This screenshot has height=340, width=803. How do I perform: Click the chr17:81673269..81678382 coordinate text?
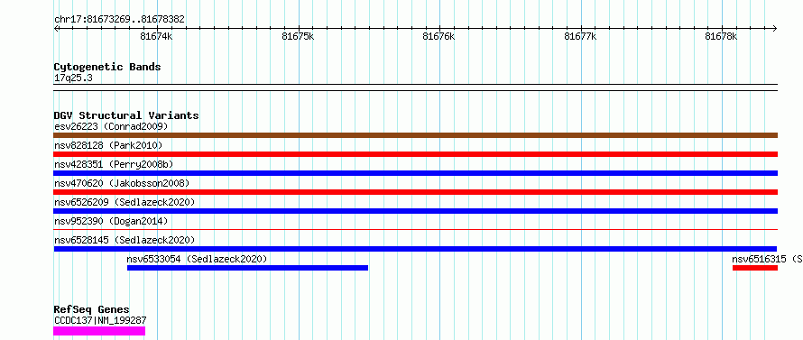click(119, 20)
